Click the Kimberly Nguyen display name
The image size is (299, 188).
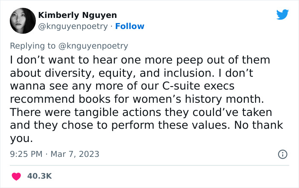pos(77,15)
